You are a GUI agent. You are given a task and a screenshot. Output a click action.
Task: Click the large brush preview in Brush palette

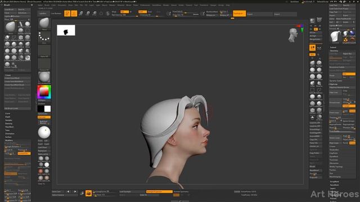(x=10, y=27)
